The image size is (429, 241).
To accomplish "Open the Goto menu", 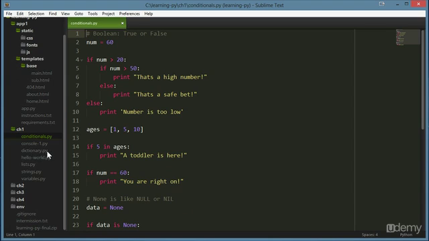I will 78,13.
